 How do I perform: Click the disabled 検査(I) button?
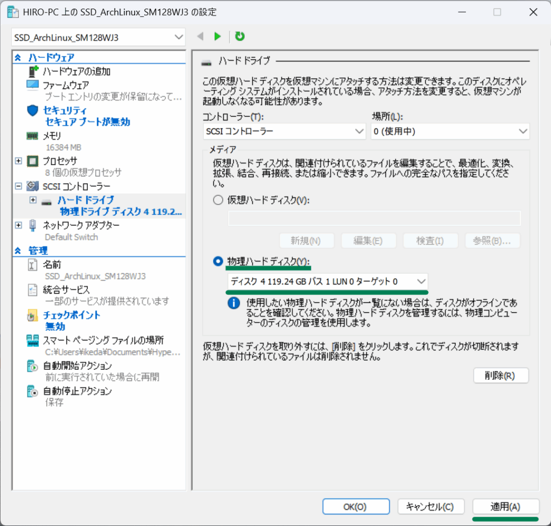tap(430, 241)
